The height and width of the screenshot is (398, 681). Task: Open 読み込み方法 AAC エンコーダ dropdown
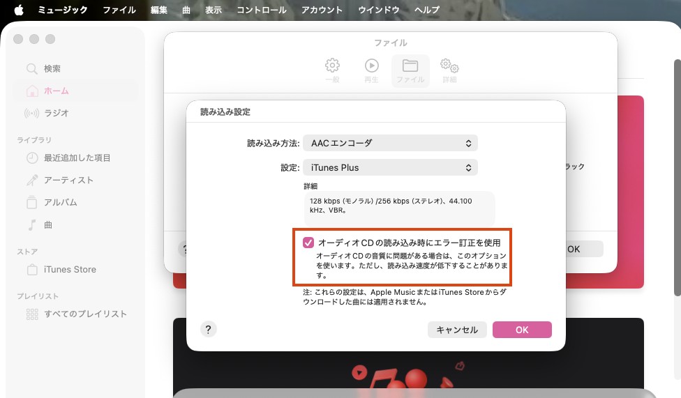click(x=390, y=143)
